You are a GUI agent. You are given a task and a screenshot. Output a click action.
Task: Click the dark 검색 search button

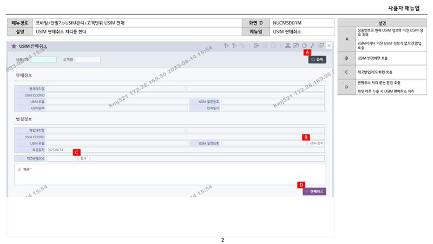317,60
